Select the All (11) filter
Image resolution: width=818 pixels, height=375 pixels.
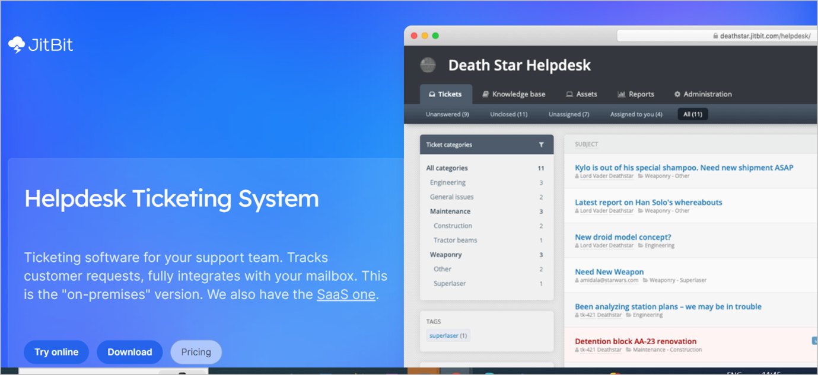pos(693,114)
